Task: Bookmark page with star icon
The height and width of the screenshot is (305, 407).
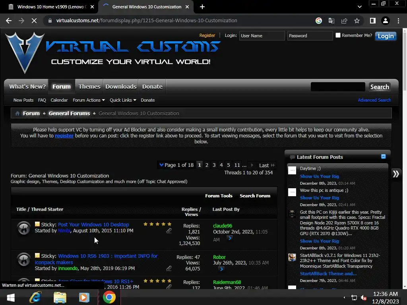Action: click(x=357, y=21)
